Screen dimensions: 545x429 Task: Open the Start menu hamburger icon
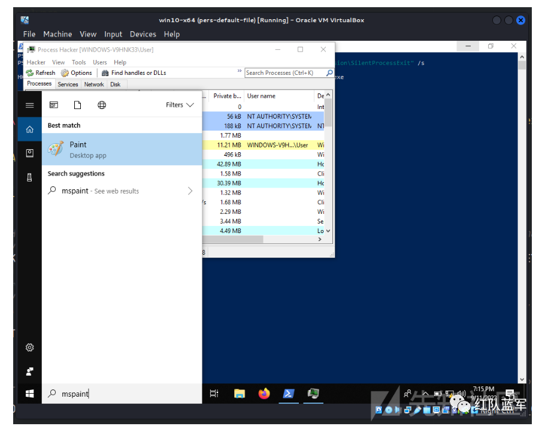pos(30,105)
